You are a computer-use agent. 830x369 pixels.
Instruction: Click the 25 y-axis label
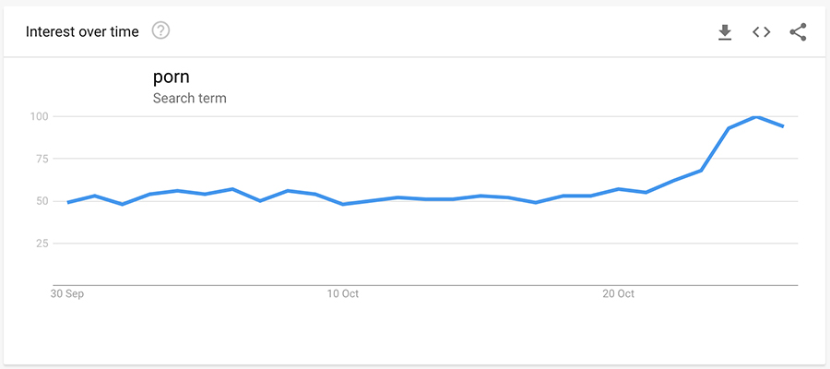[x=41, y=244]
